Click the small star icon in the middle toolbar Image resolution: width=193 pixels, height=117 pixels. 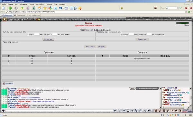(122, 8)
